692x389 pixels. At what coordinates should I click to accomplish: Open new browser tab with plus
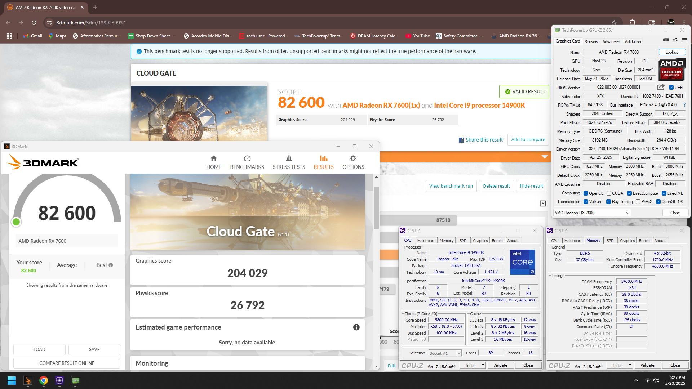[x=95, y=7]
